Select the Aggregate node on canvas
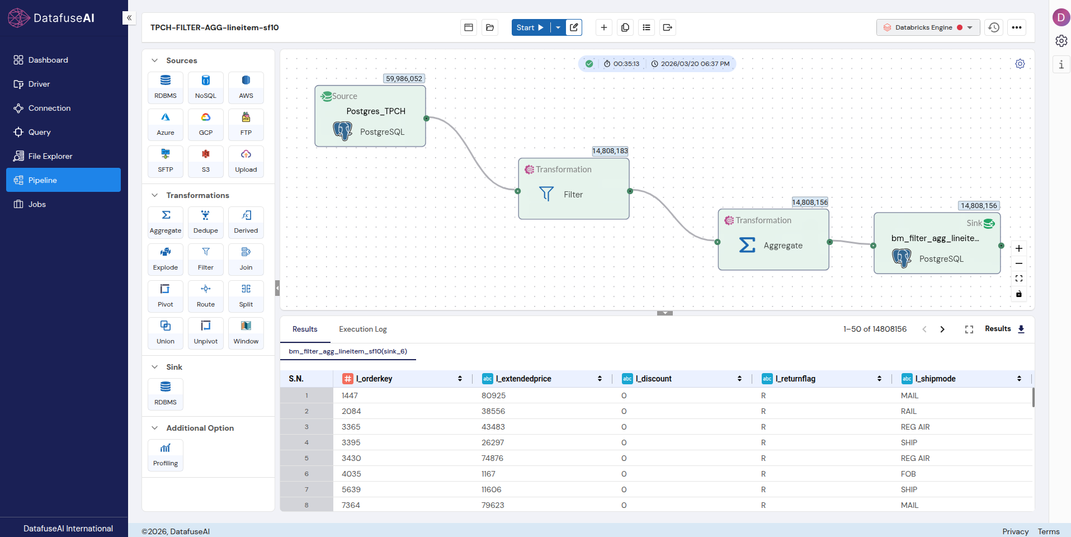Viewport: 1071px width, 537px height. [773, 239]
